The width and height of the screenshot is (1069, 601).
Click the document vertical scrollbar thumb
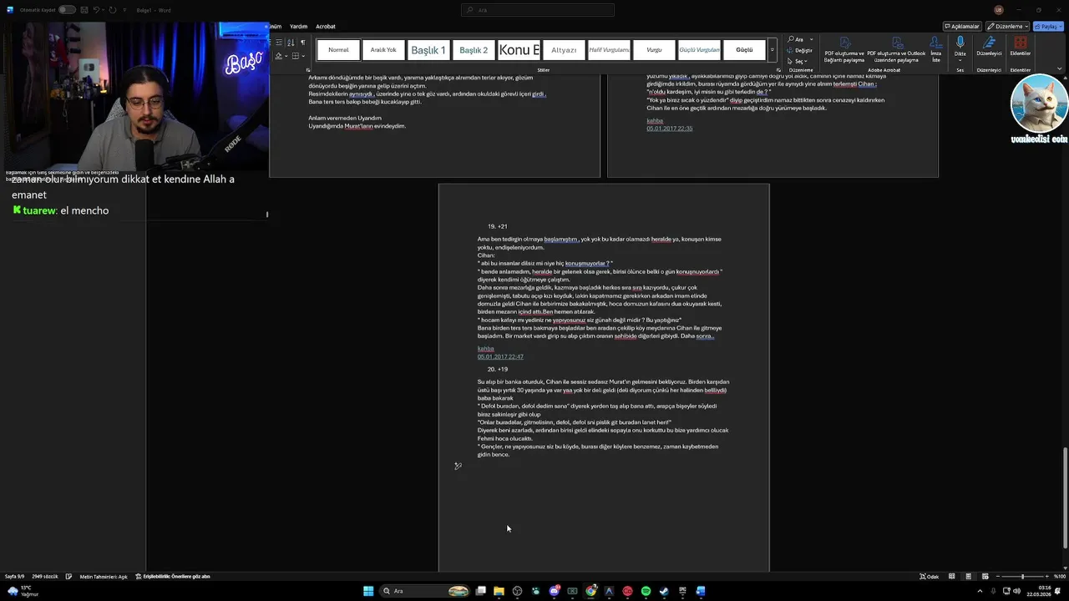click(x=1064, y=498)
